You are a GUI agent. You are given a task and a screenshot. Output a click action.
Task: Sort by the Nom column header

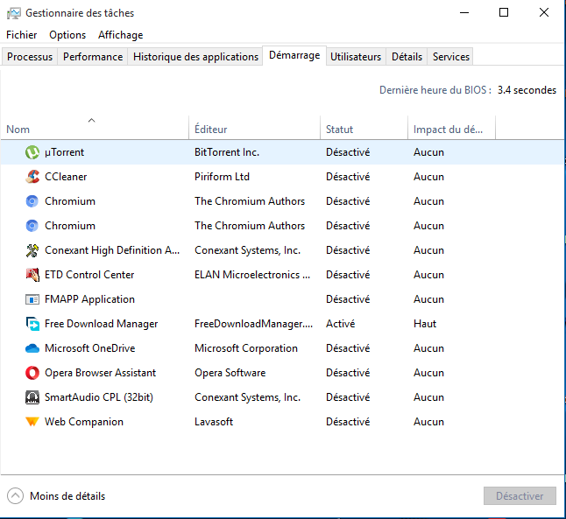click(95, 128)
